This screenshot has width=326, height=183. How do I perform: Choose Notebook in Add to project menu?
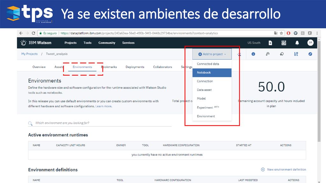(x=212, y=73)
